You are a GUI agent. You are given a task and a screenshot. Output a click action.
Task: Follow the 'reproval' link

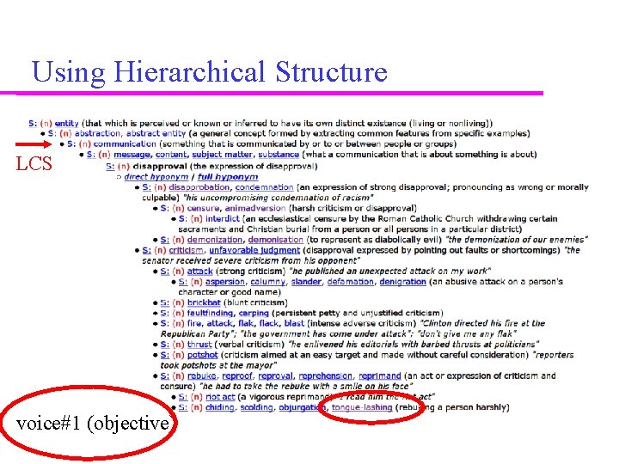275,375
